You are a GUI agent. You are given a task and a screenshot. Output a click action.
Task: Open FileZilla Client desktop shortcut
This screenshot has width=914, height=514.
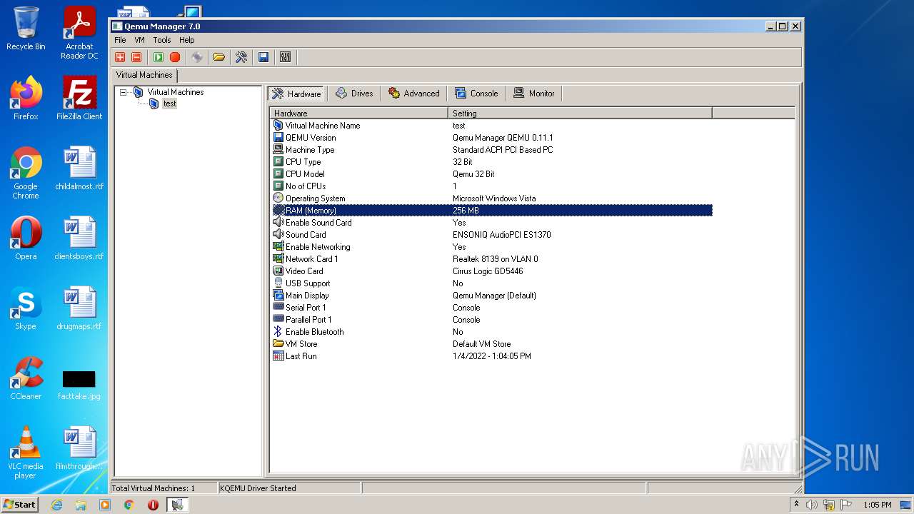tap(79, 99)
